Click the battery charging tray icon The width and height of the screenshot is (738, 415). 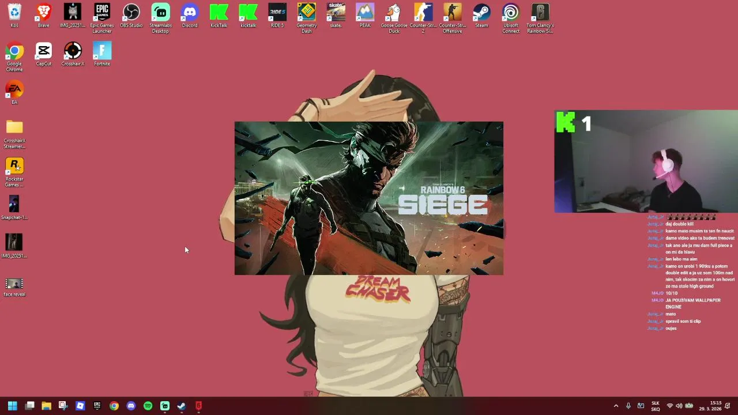tap(689, 406)
